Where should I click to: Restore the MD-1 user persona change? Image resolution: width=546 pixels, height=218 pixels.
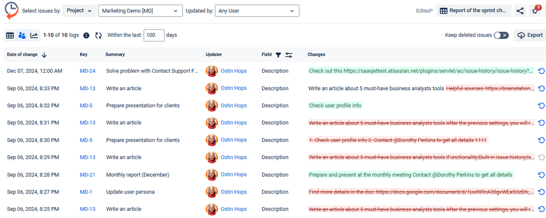pos(541,192)
